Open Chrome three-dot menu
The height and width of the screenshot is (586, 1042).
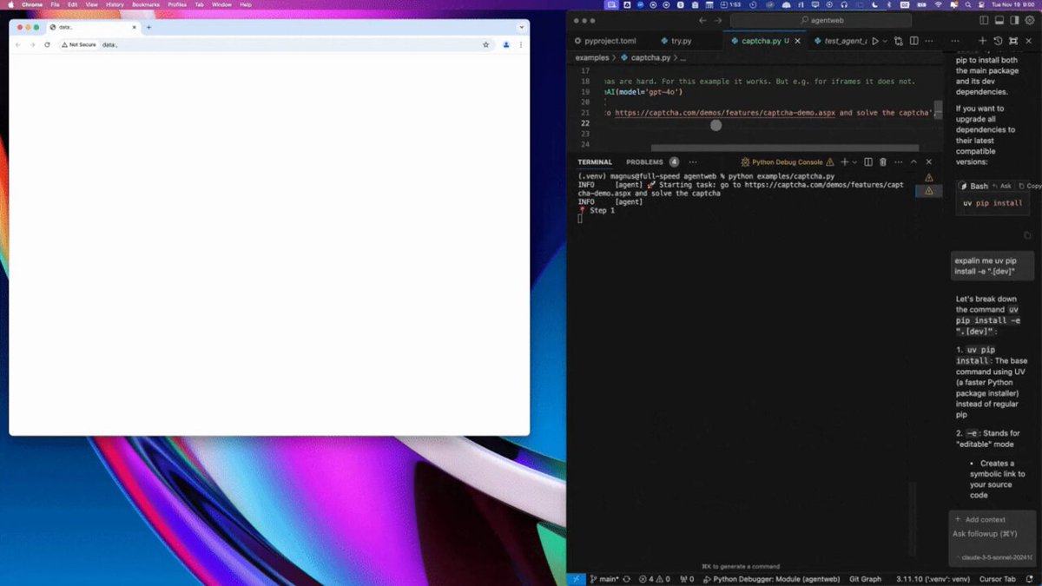521,44
